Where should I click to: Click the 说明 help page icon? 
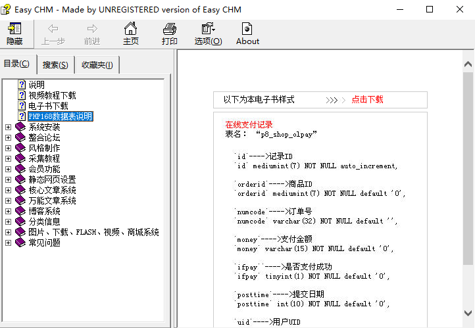[22, 85]
